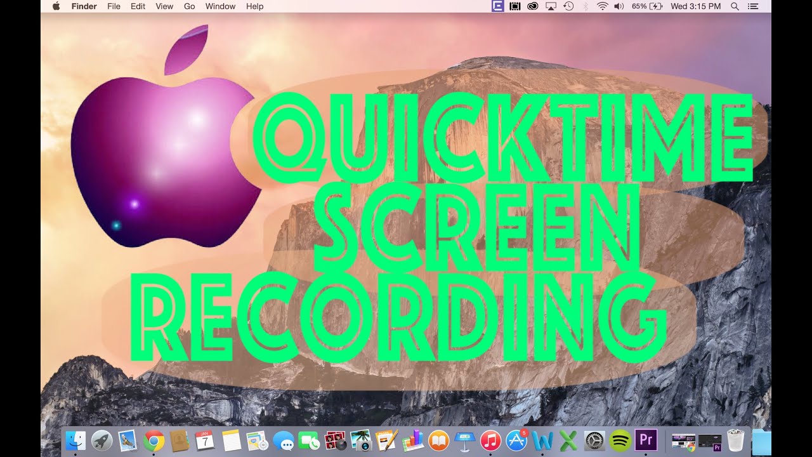Open the Bluetooth status menu
The width and height of the screenshot is (812, 457).
click(x=586, y=6)
